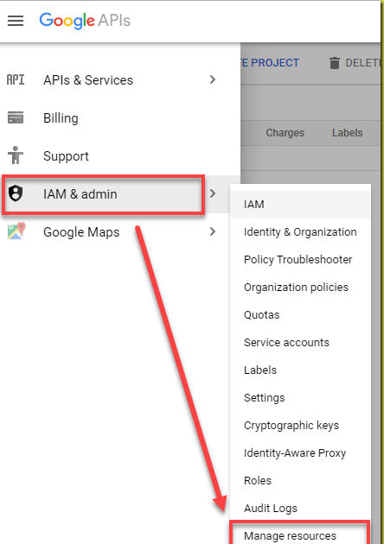Switch to the Labels tab
Viewport: 384px width, 544px height.
point(347,133)
